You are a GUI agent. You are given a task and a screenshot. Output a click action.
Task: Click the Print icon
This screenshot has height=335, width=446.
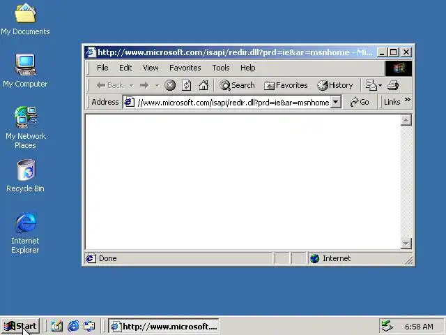click(x=393, y=85)
